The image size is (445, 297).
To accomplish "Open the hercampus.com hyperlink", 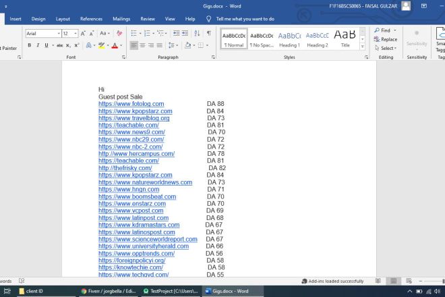I will [x=136, y=154].
